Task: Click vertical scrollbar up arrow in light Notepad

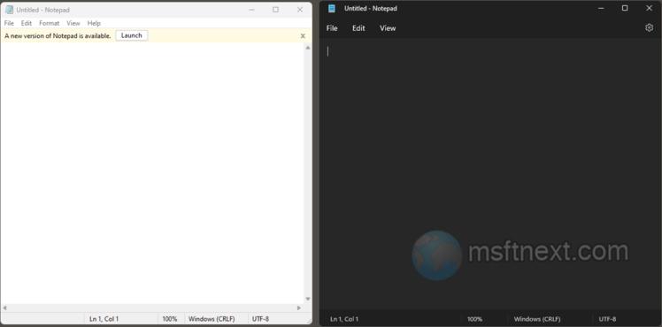Action: click(308, 48)
